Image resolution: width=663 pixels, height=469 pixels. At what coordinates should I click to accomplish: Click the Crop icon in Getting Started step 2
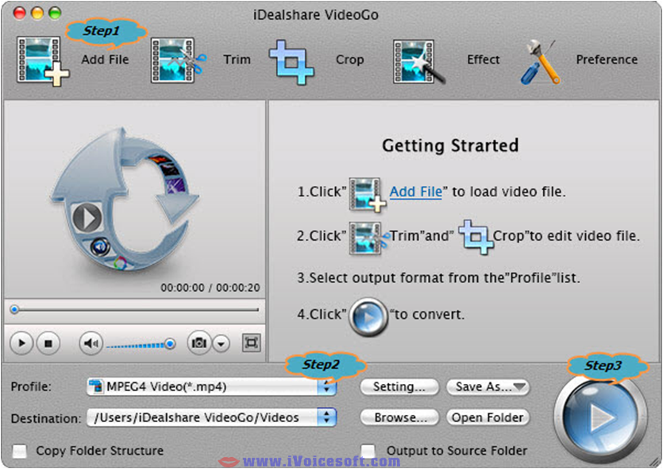pos(476,237)
